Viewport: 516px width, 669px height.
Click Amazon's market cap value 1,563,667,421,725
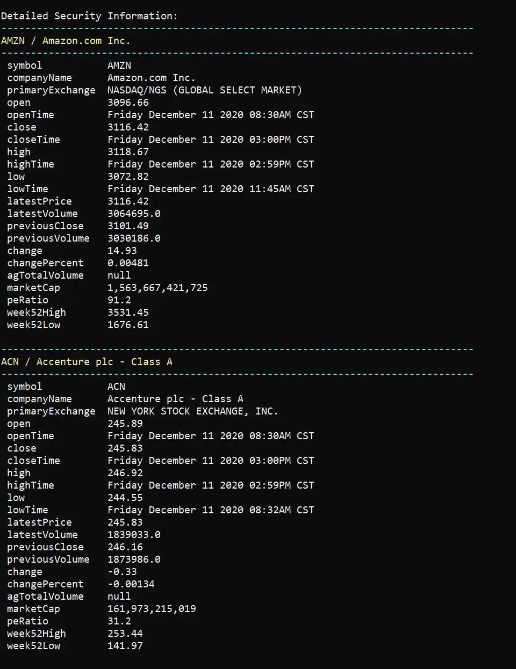157,288
